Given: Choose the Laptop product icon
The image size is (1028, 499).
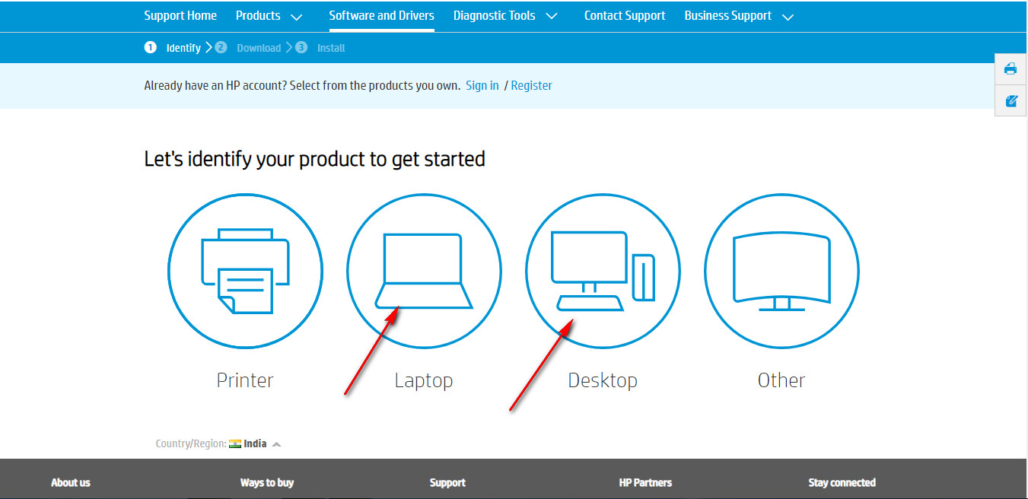Looking at the screenshot, I should coord(424,272).
